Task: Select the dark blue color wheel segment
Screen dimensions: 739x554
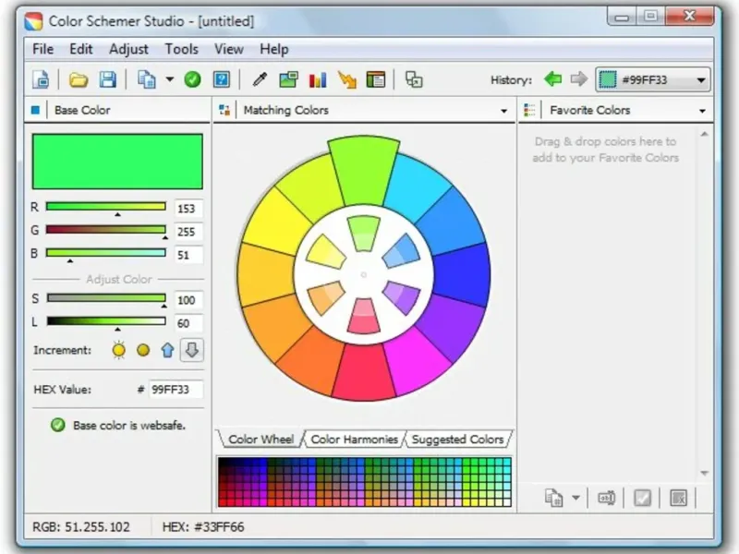Action: (x=462, y=274)
